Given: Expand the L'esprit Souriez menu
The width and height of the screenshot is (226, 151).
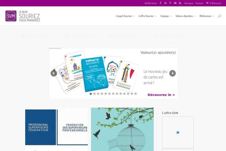Looking at the screenshot, I should pyautogui.click(x=125, y=16).
